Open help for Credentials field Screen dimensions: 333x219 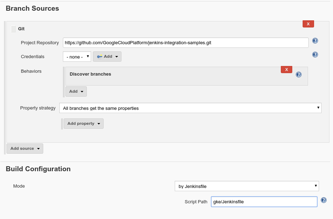tap(315, 55)
